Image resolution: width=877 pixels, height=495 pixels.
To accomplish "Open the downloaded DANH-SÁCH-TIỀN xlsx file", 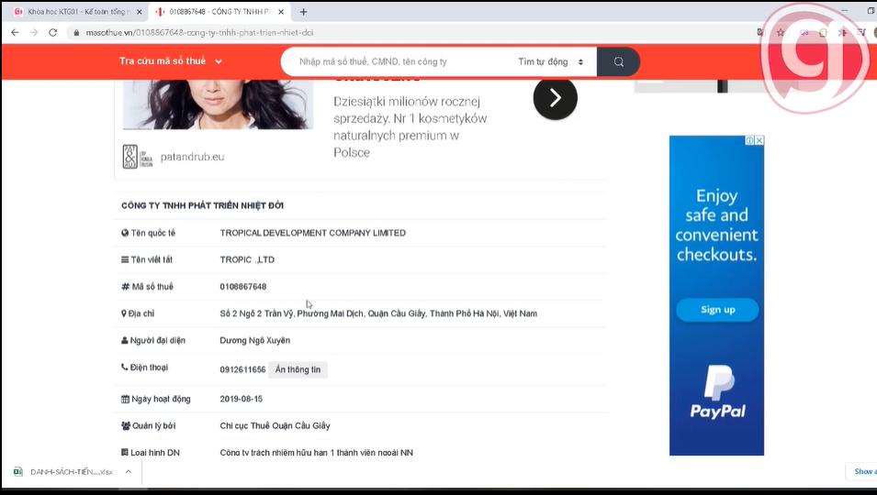I will tap(72, 472).
